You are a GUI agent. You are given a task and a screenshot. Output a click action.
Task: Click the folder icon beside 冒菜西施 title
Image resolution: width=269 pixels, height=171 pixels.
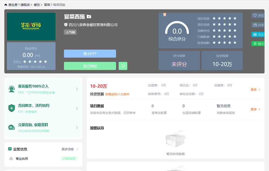click(x=89, y=17)
